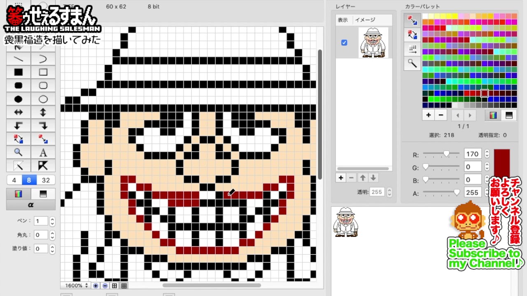Image resolution: width=527 pixels, height=296 pixels.
Task: Select the text A tool
Action: [43, 153]
